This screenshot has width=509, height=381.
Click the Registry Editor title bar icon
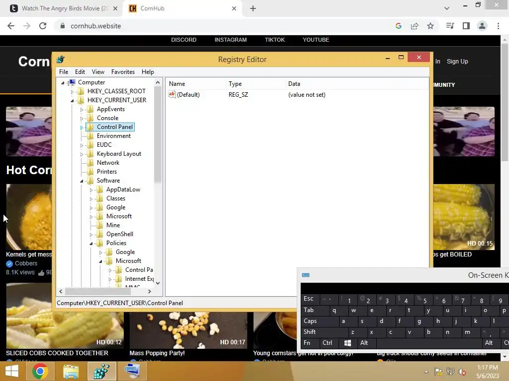60,60
